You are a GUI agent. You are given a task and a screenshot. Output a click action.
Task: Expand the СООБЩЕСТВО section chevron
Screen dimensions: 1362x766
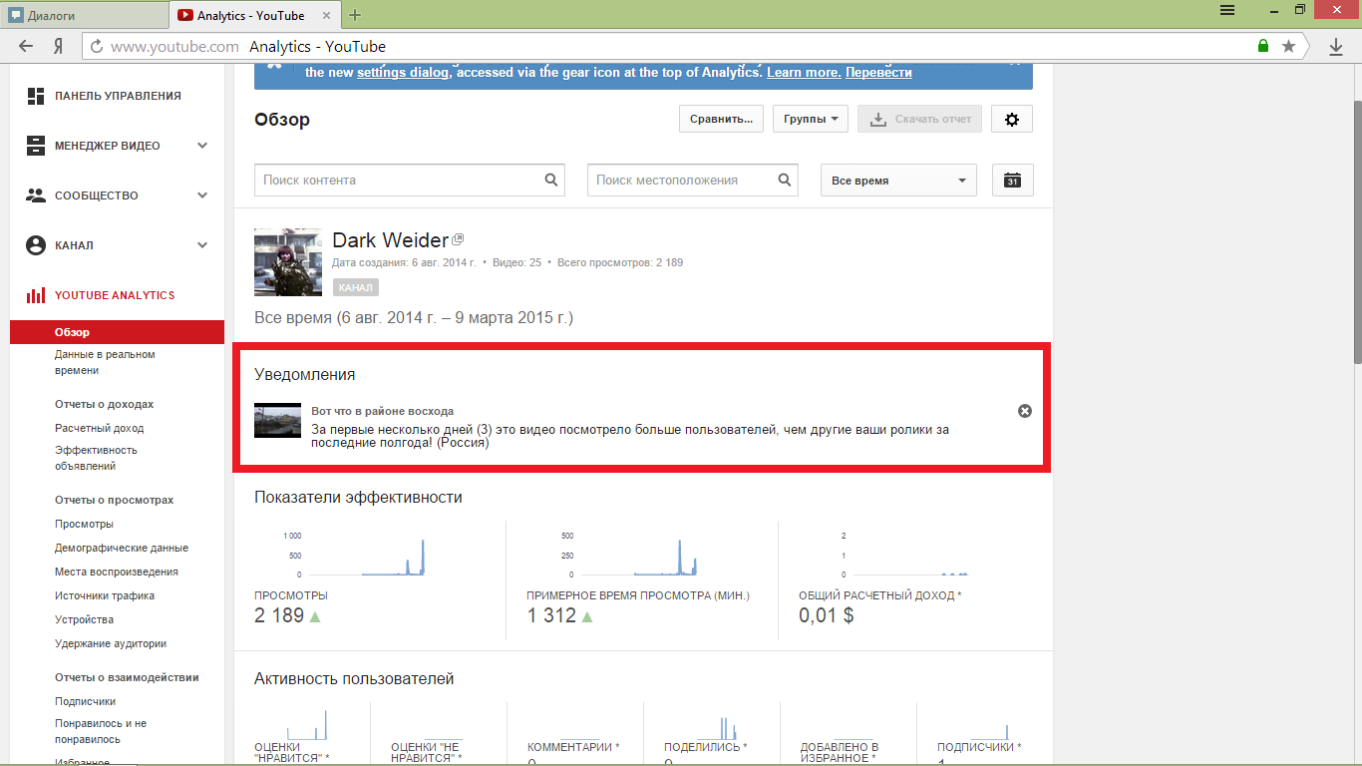pyautogui.click(x=202, y=195)
